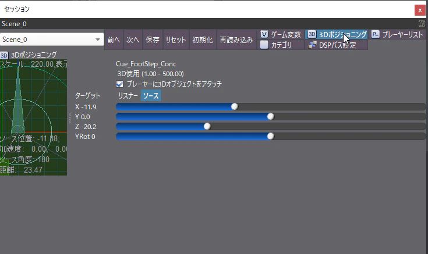Toggle the カテゴリ panel button
428x254 pixels.
[x=281, y=45]
